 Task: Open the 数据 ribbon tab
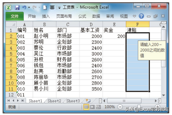pyautogui.click(x=96, y=16)
